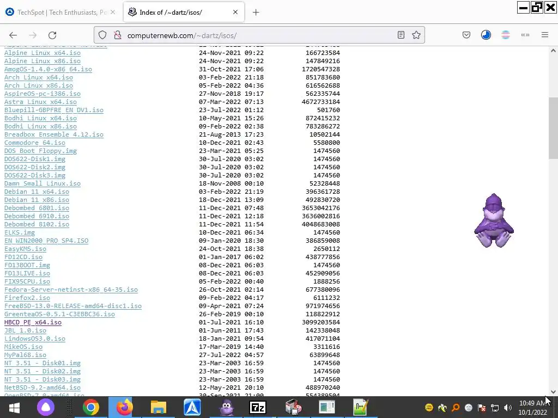Open the orange magnifier tray icon
The width and height of the screenshot is (558, 418).
[x=456, y=408]
